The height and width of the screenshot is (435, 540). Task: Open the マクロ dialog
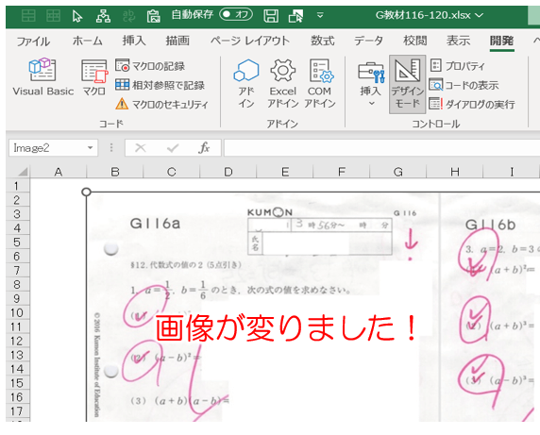(94, 77)
